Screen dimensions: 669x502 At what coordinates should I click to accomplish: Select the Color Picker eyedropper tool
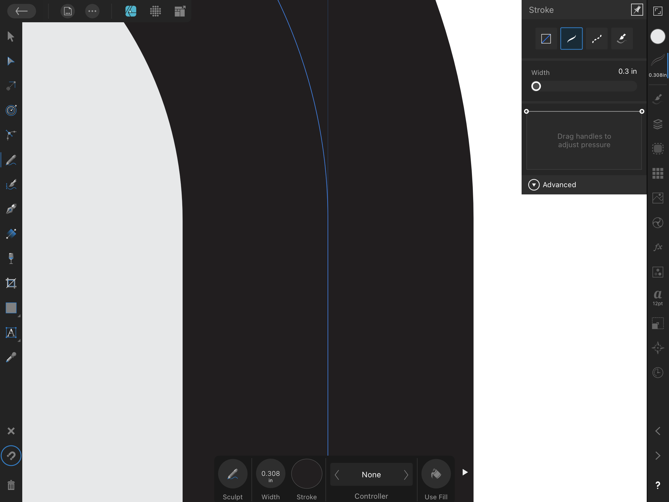(11, 357)
